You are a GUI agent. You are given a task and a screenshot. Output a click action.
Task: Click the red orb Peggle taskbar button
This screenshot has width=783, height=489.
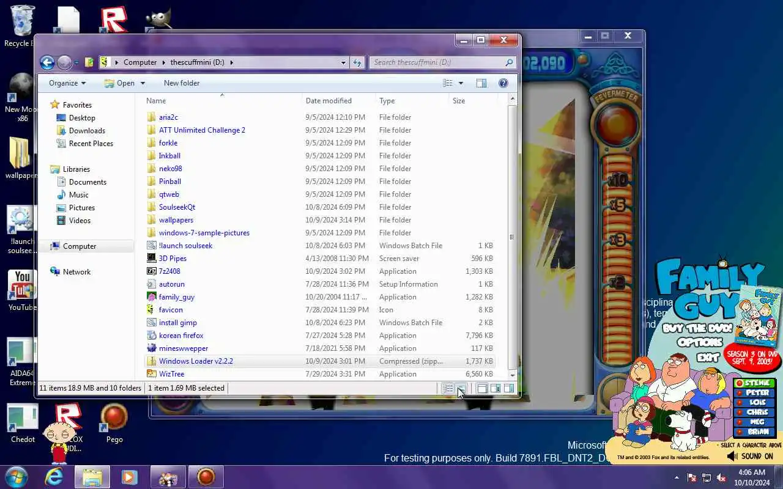(206, 477)
